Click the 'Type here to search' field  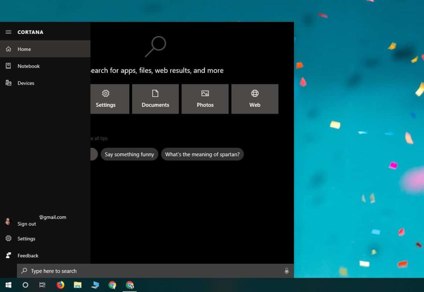coord(53,271)
